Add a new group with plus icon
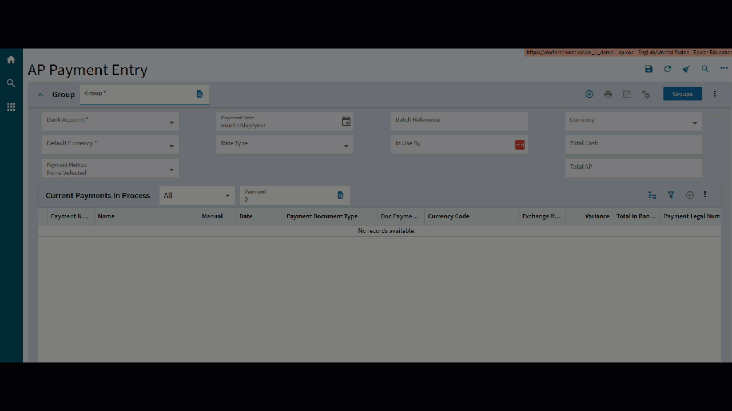Viewport: 732px width, 411px height. tap(589, 94)
